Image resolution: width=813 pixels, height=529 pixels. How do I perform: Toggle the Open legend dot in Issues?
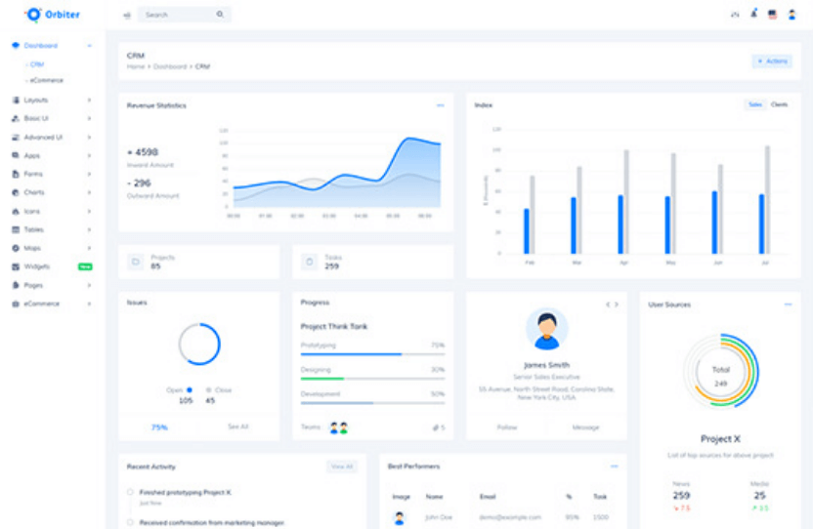[190, 389]
